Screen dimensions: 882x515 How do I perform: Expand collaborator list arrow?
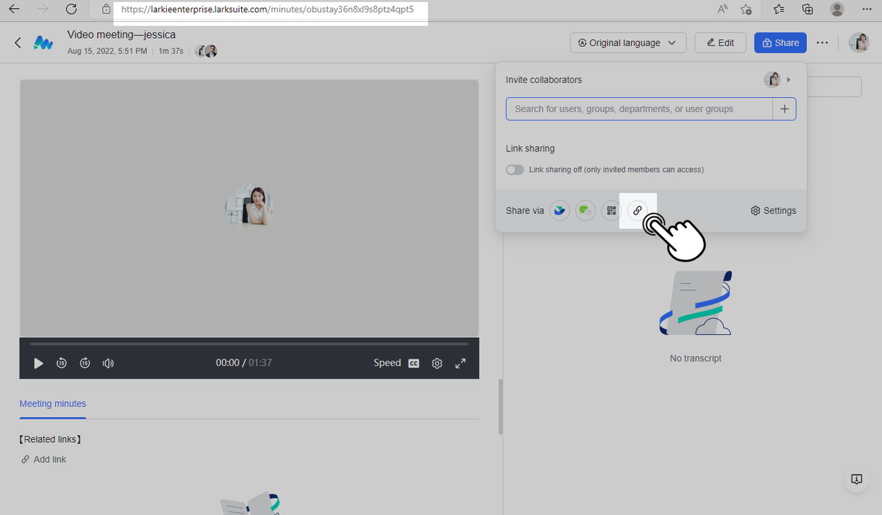[x=789, y=80]
